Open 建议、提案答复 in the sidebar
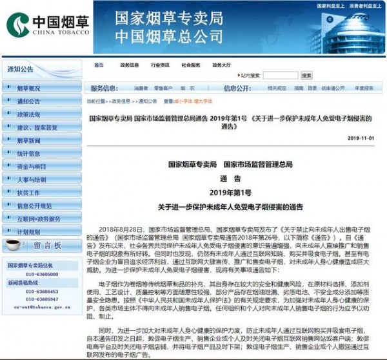This screenshot has height=360, width=387. [42, 126]
